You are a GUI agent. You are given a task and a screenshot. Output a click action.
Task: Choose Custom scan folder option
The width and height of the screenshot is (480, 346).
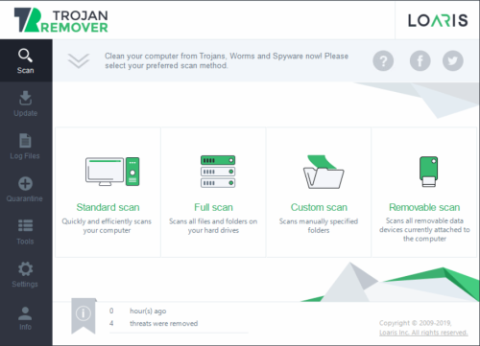(x=319, y=192)
